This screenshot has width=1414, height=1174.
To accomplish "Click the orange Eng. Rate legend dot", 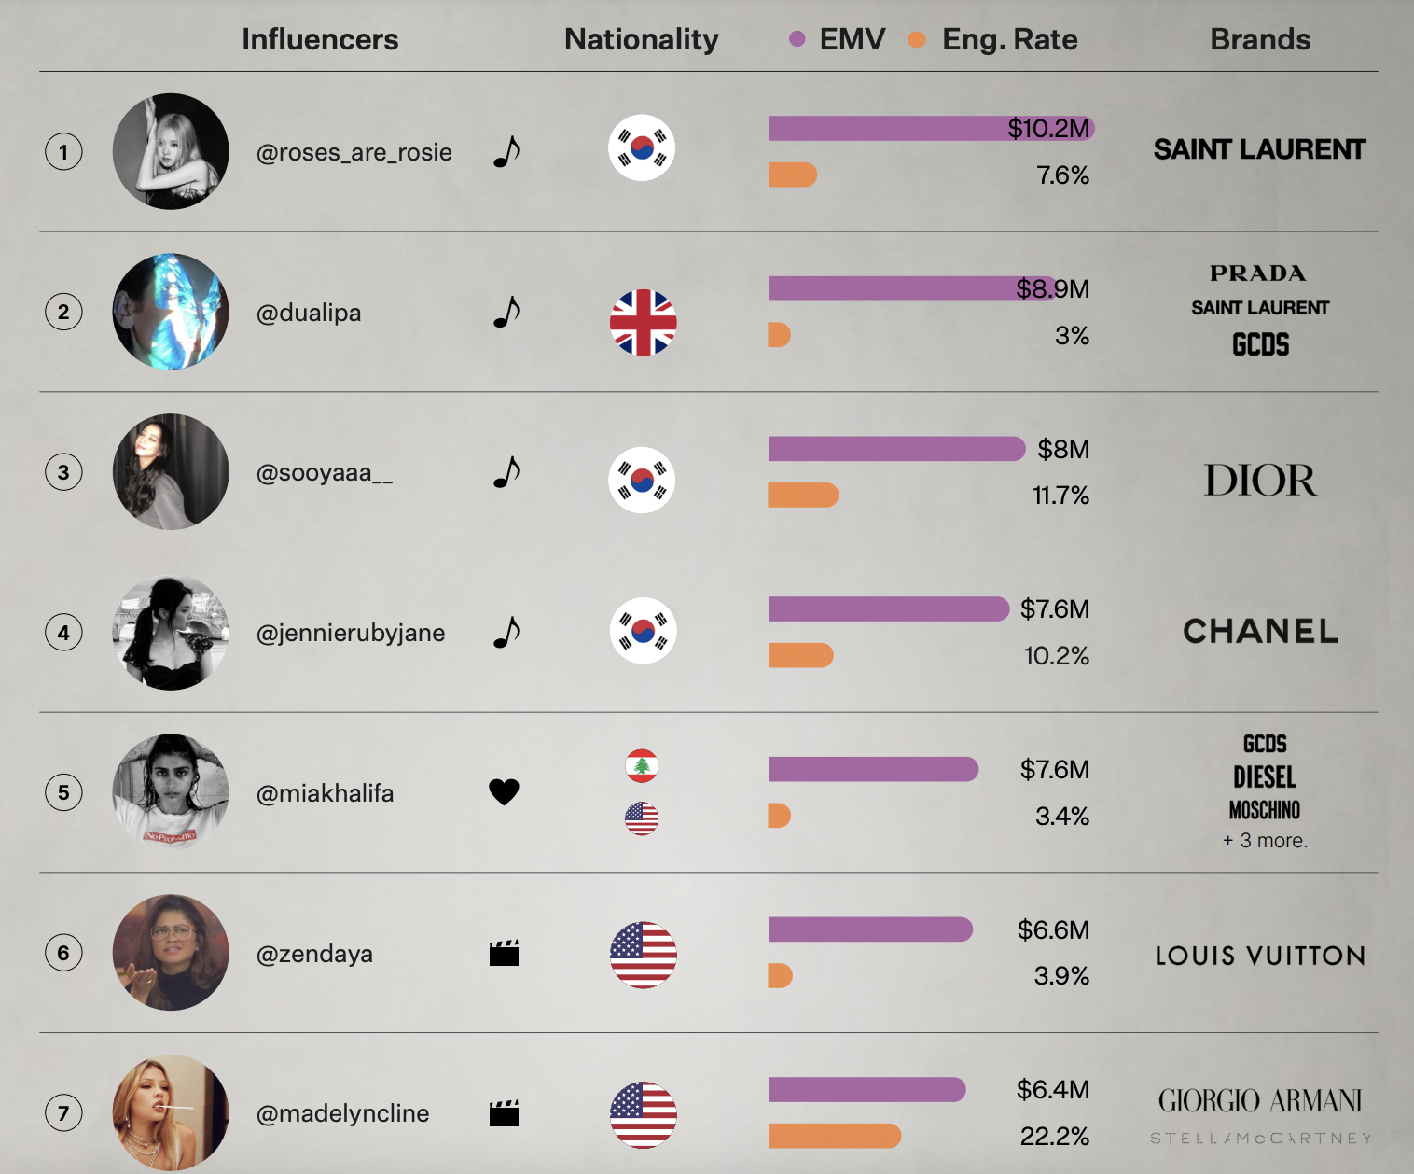I will point(917,39).
